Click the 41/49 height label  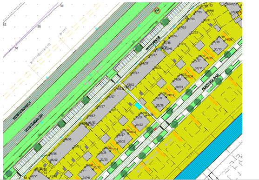(x=168, y=49)
